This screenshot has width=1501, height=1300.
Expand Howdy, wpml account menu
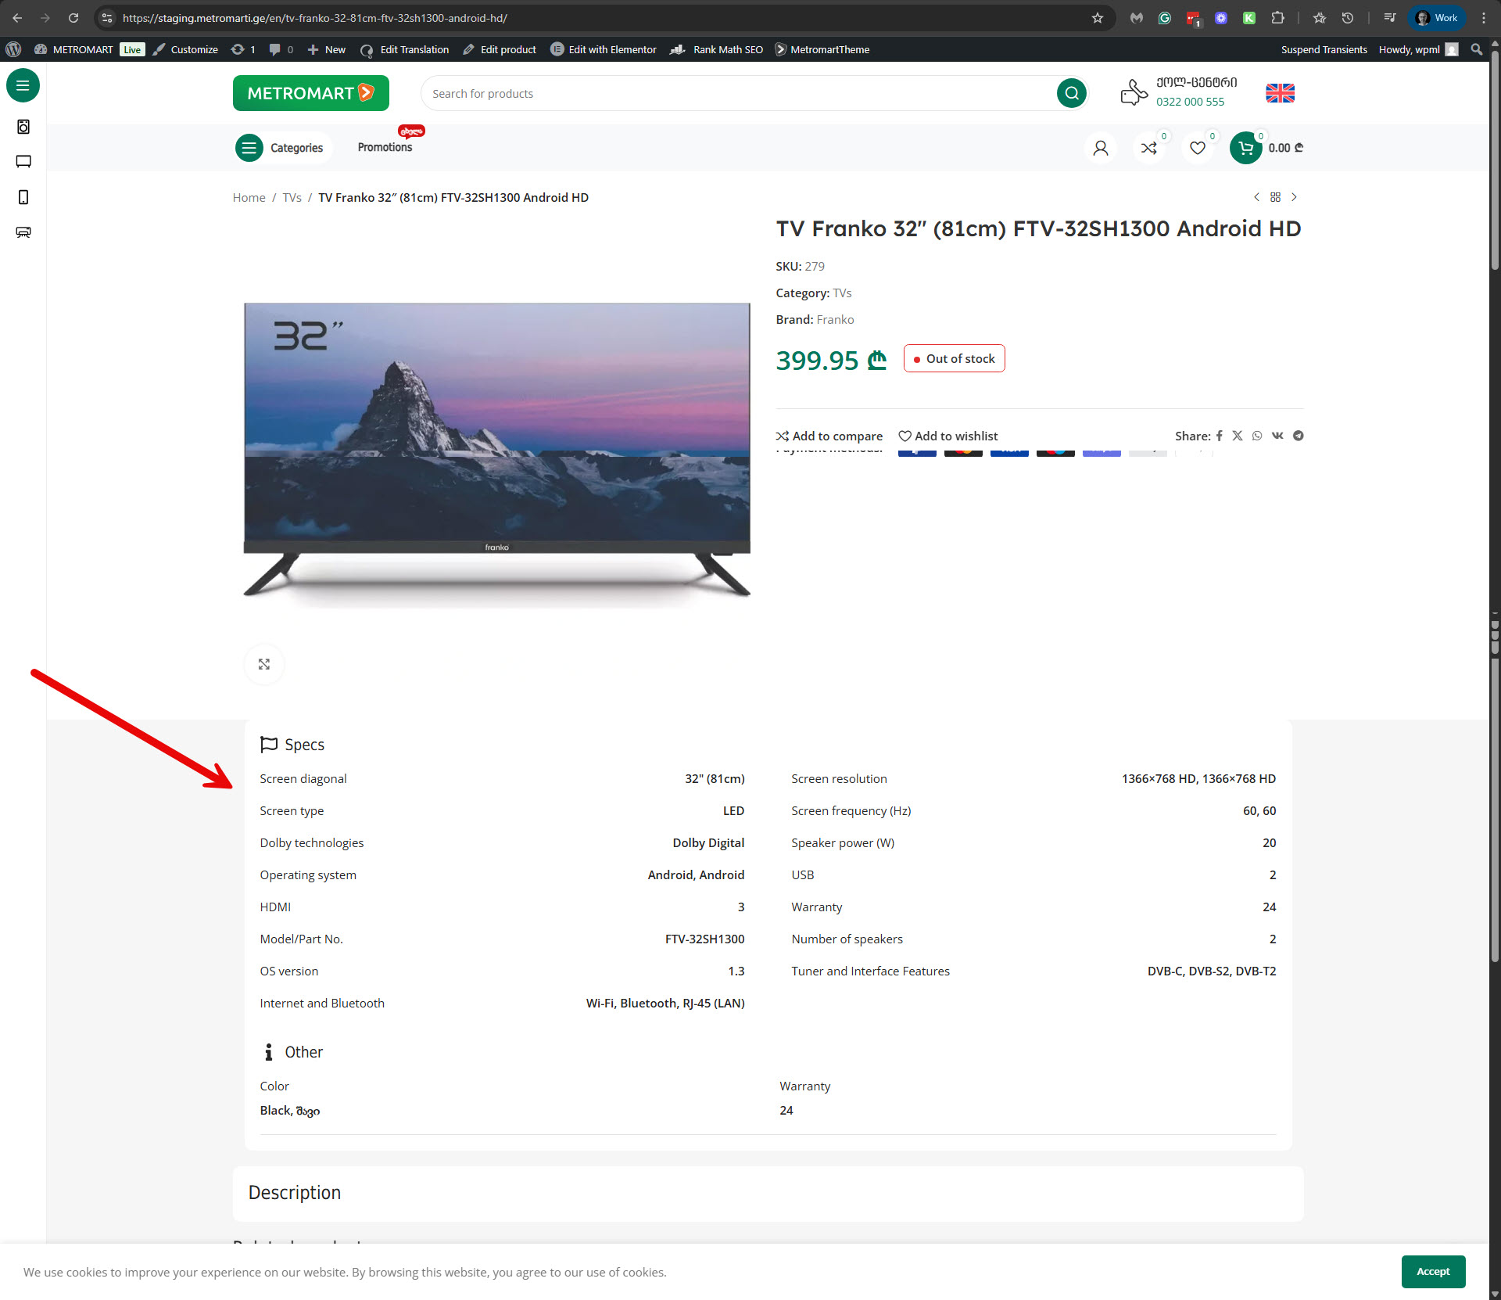[x=1418, y=49]
